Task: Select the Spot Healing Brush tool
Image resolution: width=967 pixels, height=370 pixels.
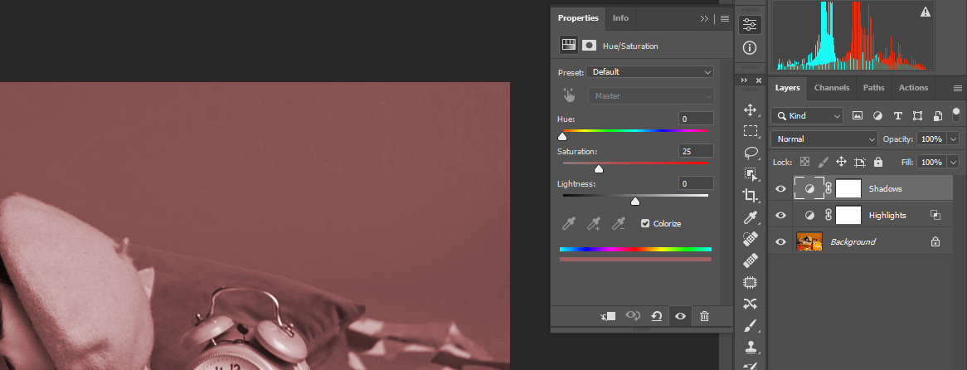Action: 750,239
